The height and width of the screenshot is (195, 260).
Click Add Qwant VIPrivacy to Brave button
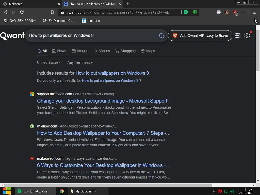pyautogui.click(x=200, y=36)
